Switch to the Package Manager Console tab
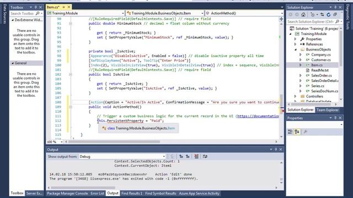The width and height of the screenshot is (353, 198). 67,193
